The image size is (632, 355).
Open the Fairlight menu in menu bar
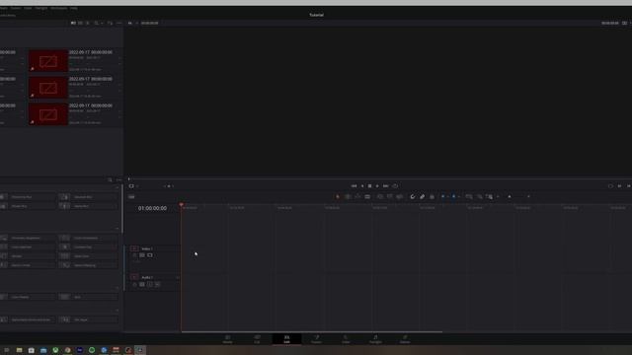[x=41, y=8]
